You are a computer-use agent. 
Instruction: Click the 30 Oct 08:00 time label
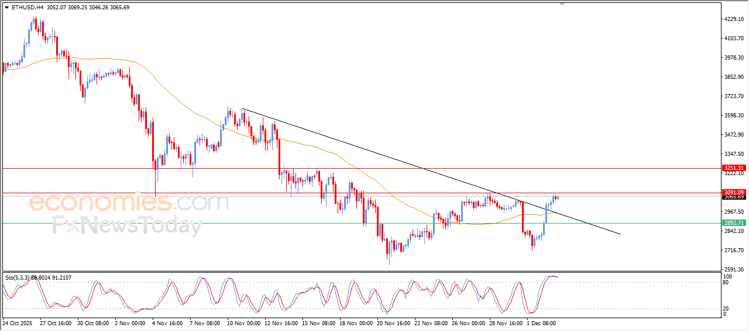point(92,322)
